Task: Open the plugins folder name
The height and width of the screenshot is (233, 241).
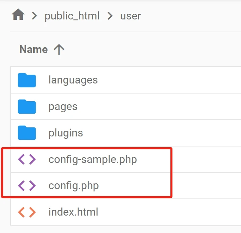Action: click(x=66, y=133)
